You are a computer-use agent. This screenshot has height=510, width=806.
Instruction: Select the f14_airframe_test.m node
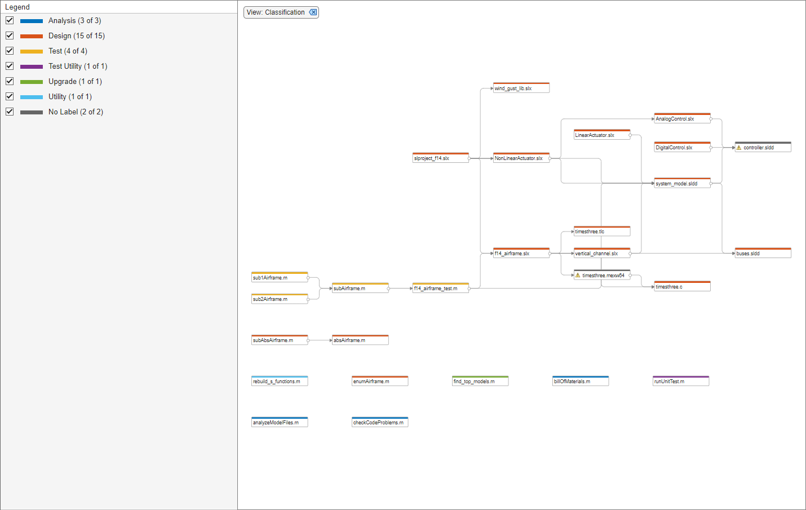point(441,288)
